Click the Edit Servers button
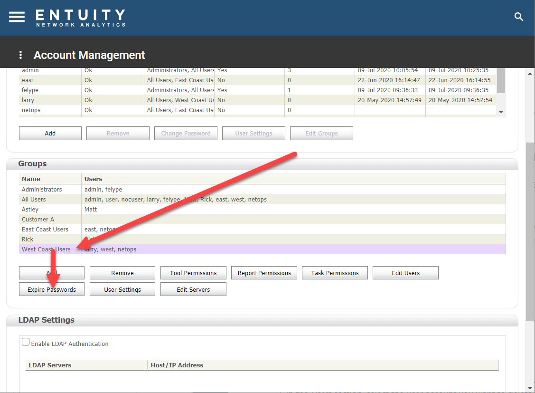This screenshot has height=393, width=535. click(x=193, y=289)
